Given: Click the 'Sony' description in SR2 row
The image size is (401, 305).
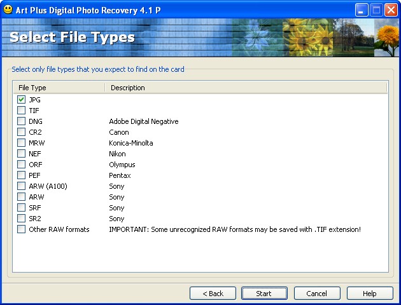Looking at the screenshot, I should click(x=116, y=219).
